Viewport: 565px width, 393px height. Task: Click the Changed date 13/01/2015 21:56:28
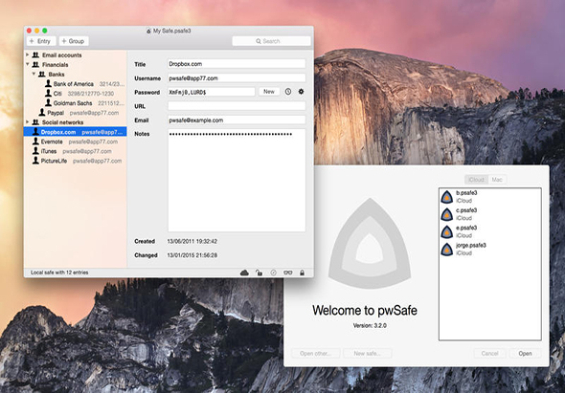[x=192, y=255]
